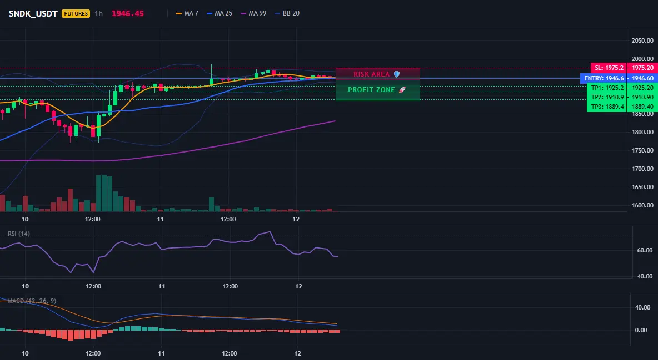Click the RISK AREA box label

click(371, 74)
